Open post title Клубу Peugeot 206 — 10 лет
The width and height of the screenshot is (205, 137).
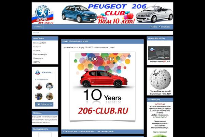point(75,41)
